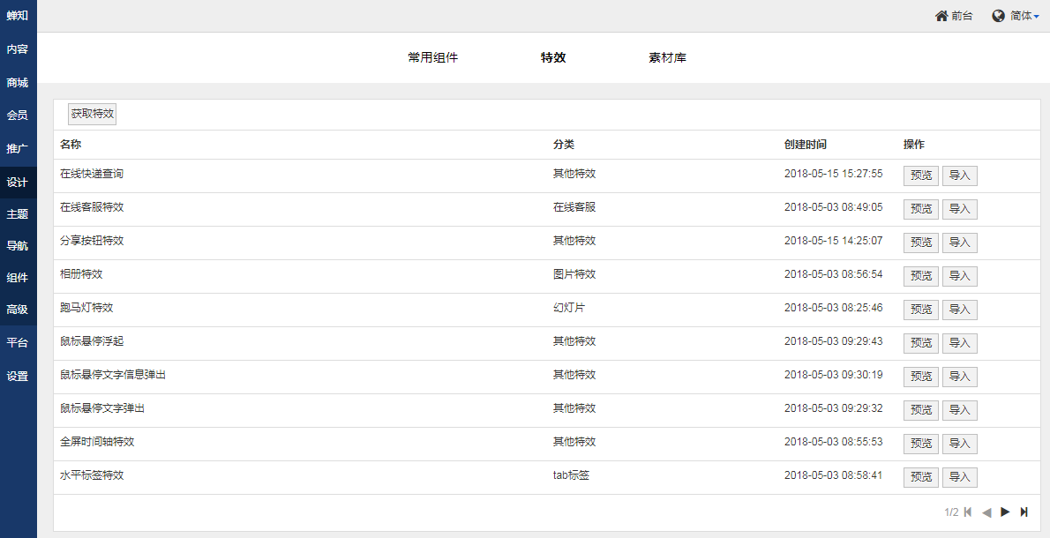
Task: Open 设置 in the left sidebar
Action: [x=18, y=377]
